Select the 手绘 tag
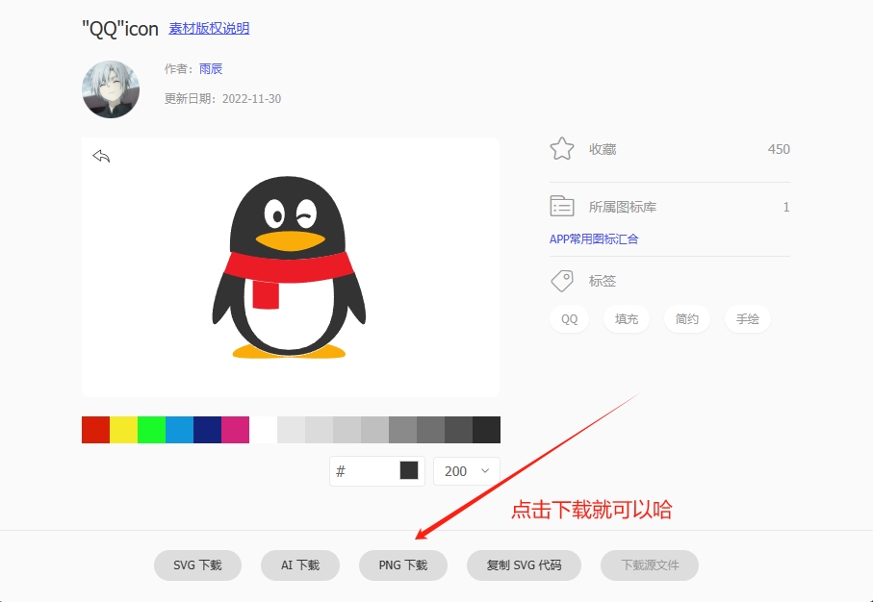This screenshot has width=873, height=602. click(748, 319)
